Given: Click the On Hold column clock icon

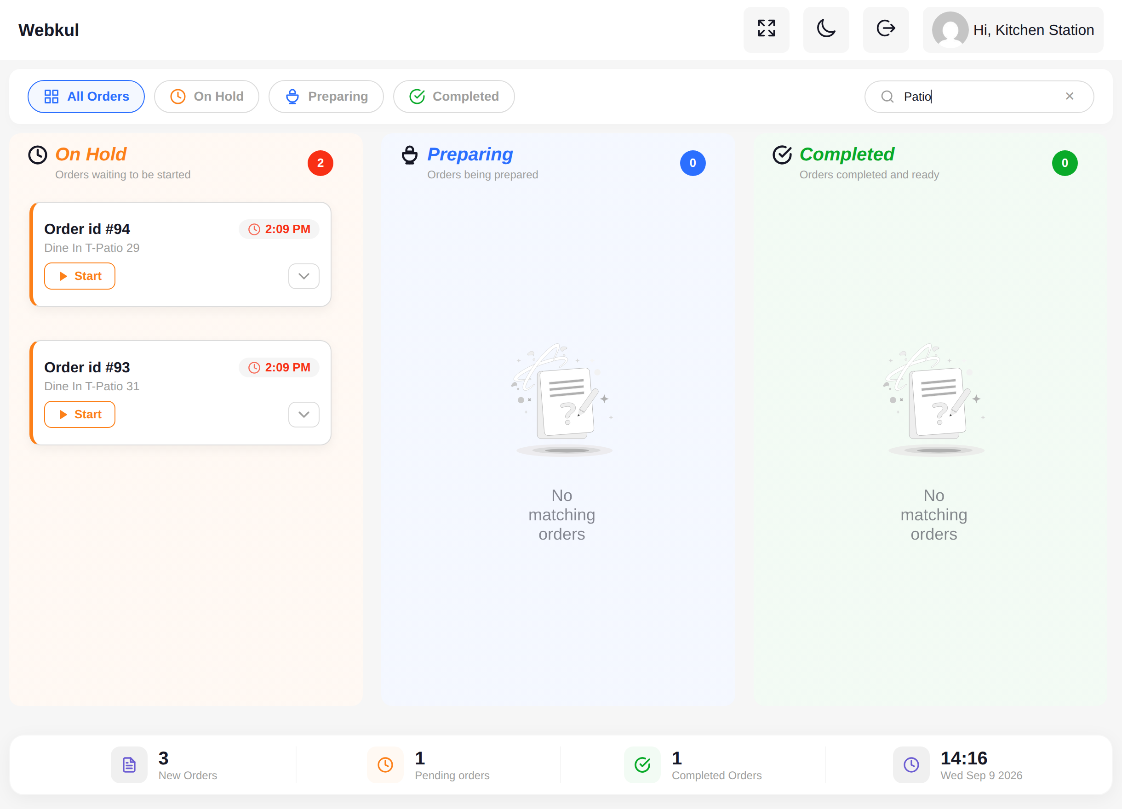Looking at the screenshot, I should pyautogui.click(x=38, y=155).
